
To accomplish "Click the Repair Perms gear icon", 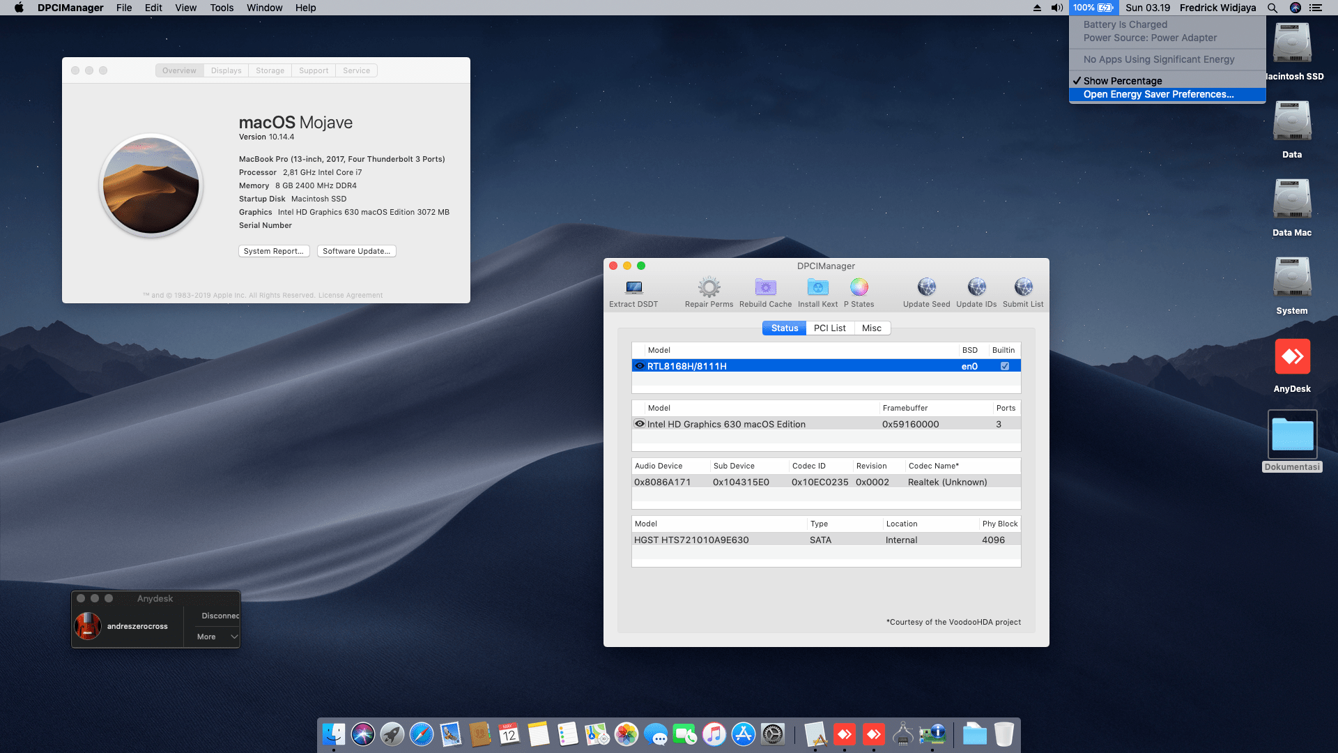I will click(709, 287).
